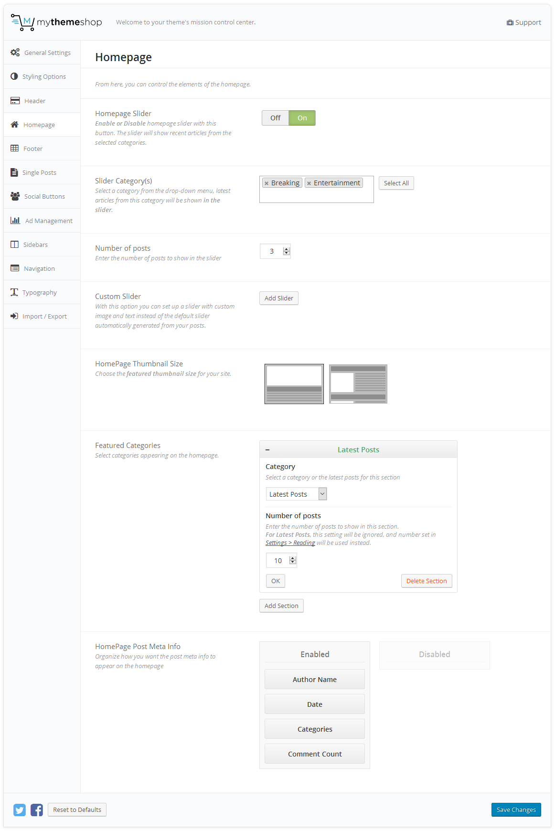
Task: Click the slider Number of posts field
Action: click(x=272, y=251)
